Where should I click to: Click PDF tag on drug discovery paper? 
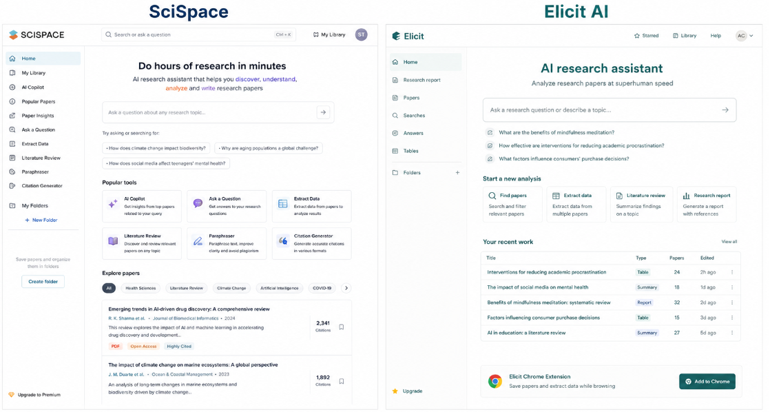[116, 346]
